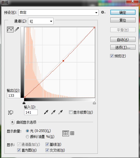
Task: Open the preset options gear menu
Action: (103, 12)
